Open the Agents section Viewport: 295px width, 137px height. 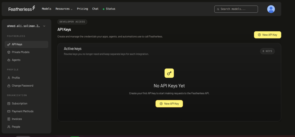[27, 60]
